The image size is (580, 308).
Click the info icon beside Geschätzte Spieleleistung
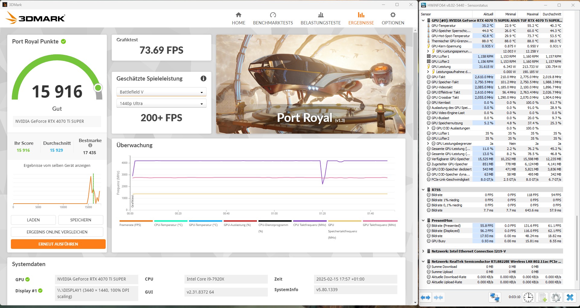tap(203, 78)
